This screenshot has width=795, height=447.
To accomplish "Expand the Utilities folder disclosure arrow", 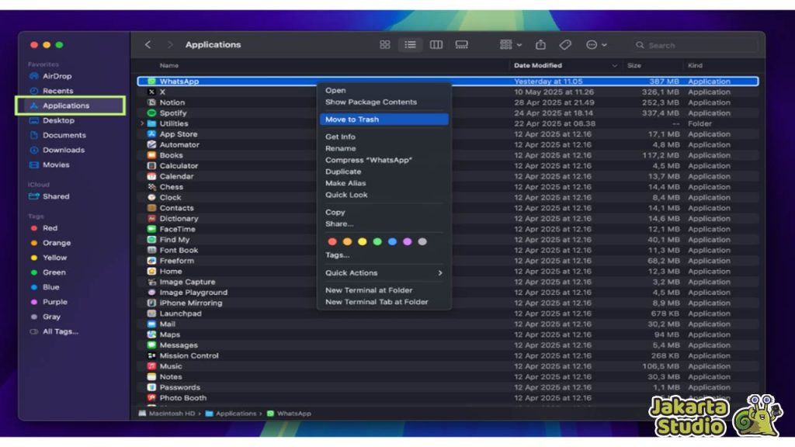I will point(142,123).
